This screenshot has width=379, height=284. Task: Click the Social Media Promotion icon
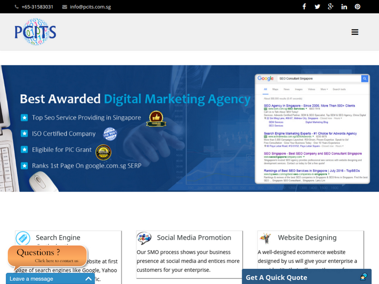144,238
